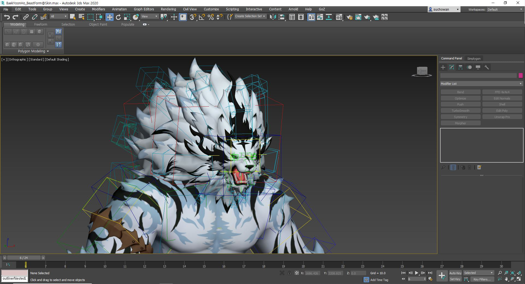
Task: Click the Remove Modifier trash icon
Action: point(470,167)
